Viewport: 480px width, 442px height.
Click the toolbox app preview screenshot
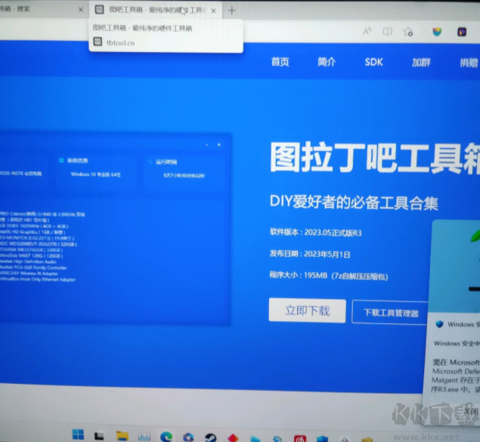[115, 230]
